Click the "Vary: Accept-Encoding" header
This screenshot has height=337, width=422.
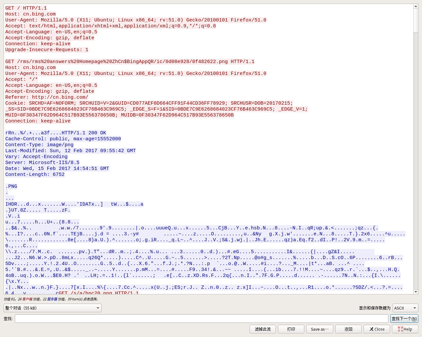click(x=36, y=156)
